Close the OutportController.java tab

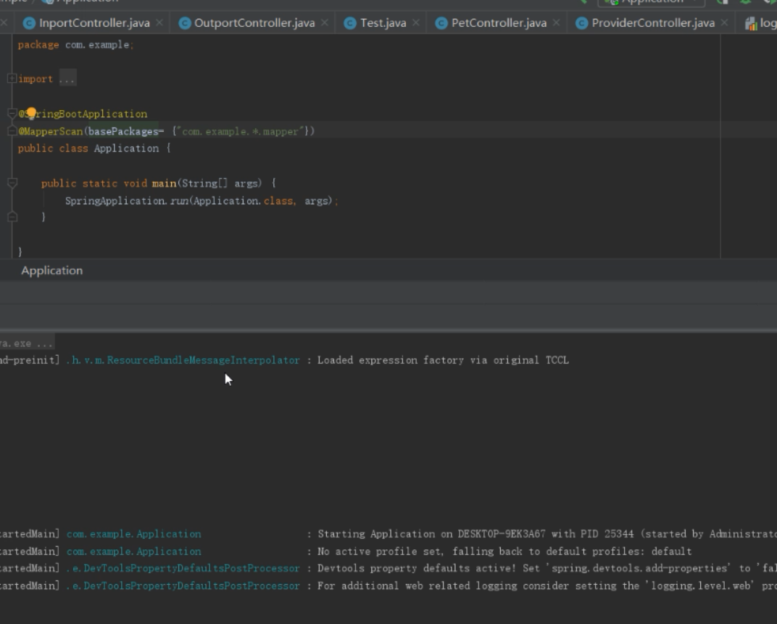(325, 22)
